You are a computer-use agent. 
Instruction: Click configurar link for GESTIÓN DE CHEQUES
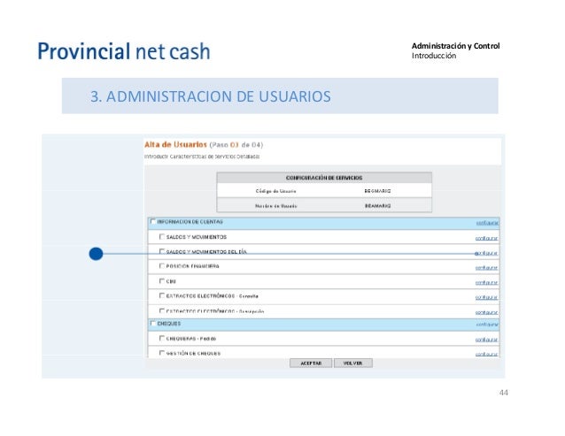[x=486, y=355]
